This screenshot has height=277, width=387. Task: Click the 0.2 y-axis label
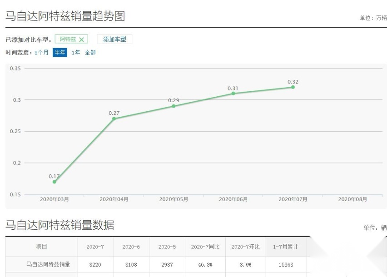[17, 163]
